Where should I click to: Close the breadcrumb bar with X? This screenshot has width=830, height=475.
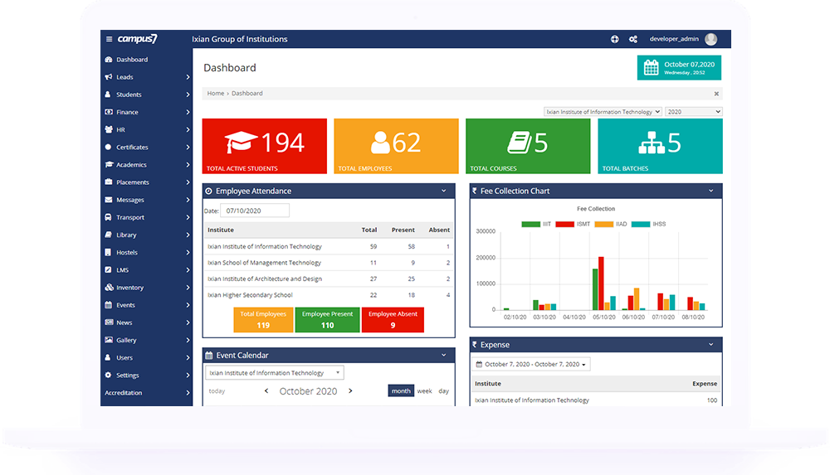pos(716,94)
